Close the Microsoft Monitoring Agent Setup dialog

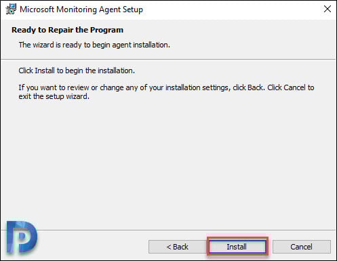(328, 9)
